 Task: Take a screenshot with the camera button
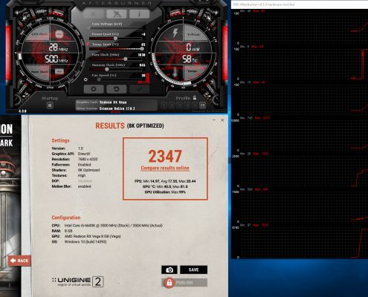(x=170, y=270)
